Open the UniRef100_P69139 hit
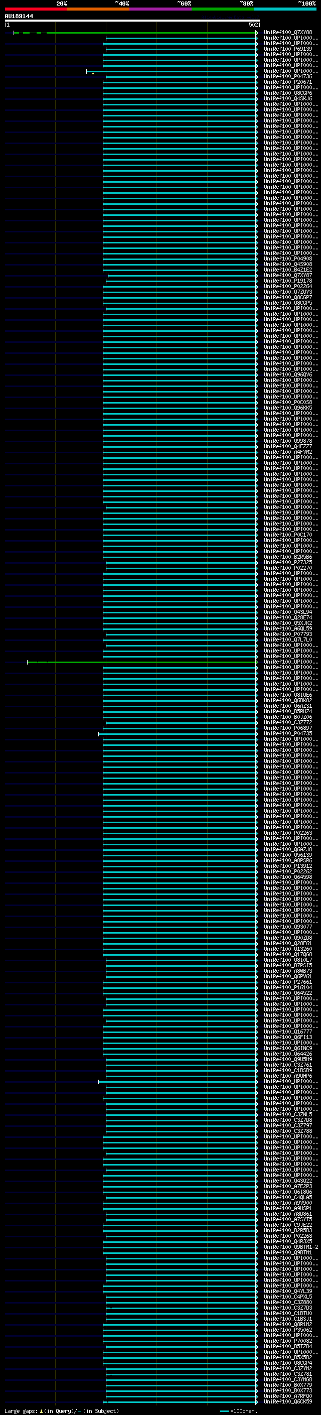 288,49
